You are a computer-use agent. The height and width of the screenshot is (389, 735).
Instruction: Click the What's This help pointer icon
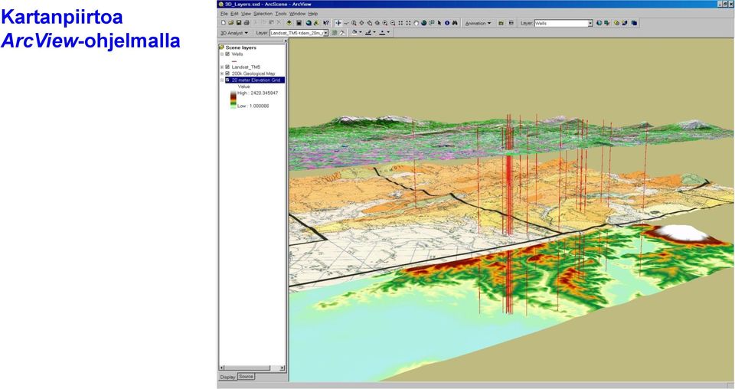[326, 22]
